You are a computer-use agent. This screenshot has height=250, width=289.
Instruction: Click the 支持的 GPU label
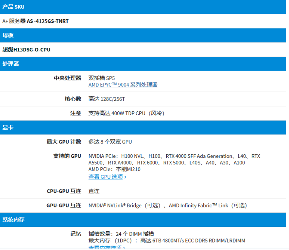(x=67, y=156)
